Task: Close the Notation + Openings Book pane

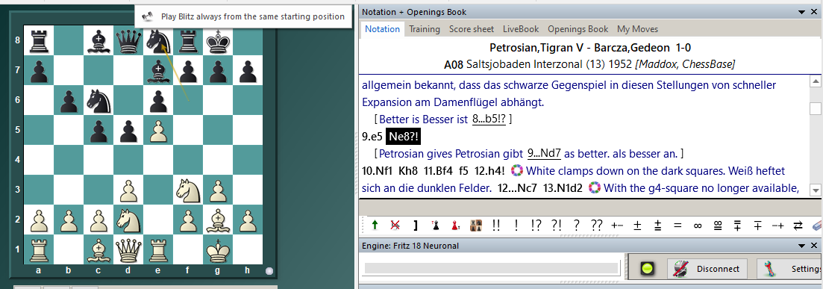Action: click(x=815, y=11)
